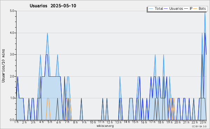Select the 'Bots' legend entry

(199, 8)
